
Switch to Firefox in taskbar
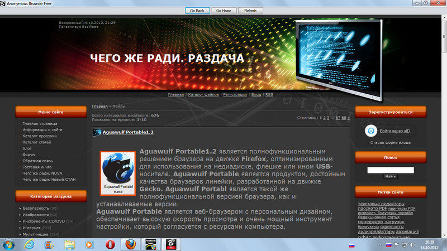tap(131, 245)
